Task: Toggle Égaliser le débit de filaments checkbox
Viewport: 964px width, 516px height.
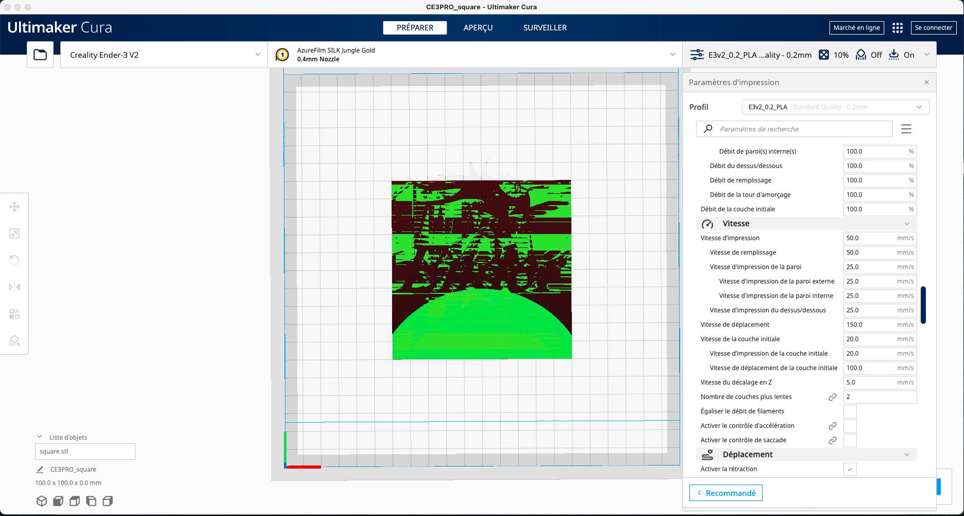Action: click(x=850, y=411)
